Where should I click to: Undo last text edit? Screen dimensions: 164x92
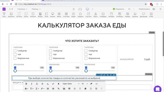(96, 89)
